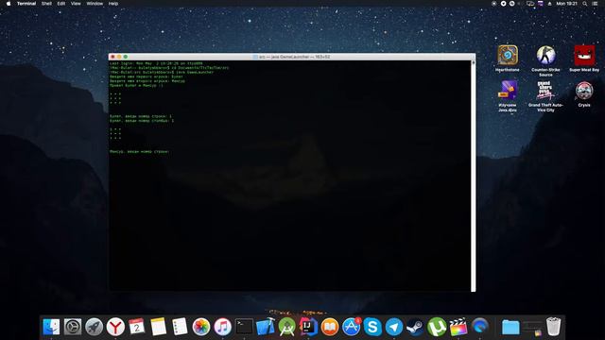Zoom Terminal window with green button
605x340 pixels.
point(126,57)
